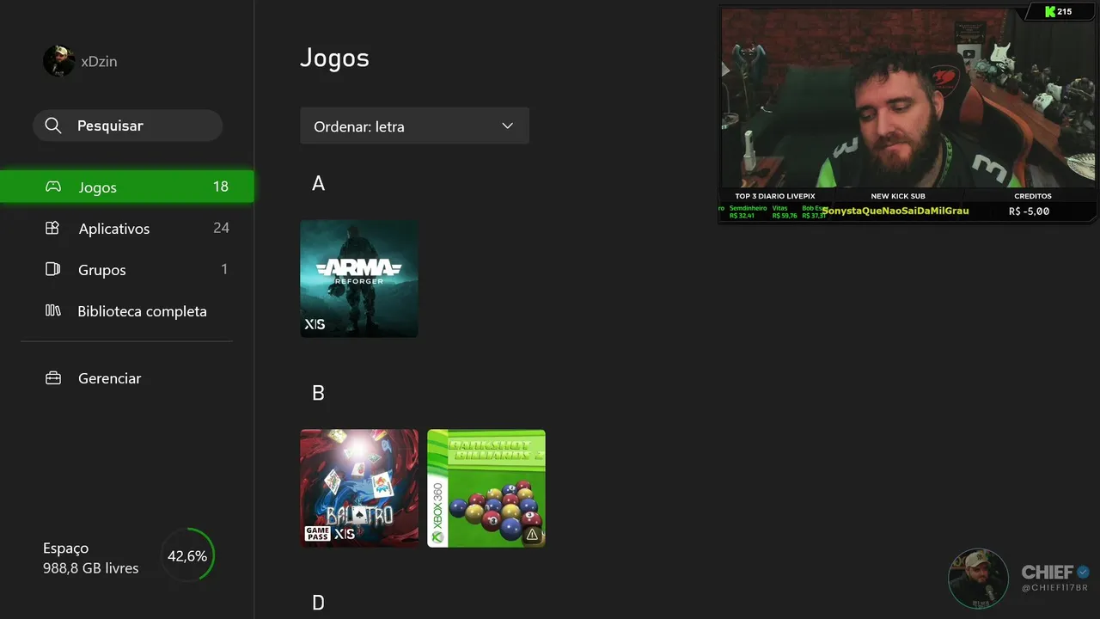Select the Jogos menu item
This screenshot has width=1100, height=619.
tap(127, 187)
